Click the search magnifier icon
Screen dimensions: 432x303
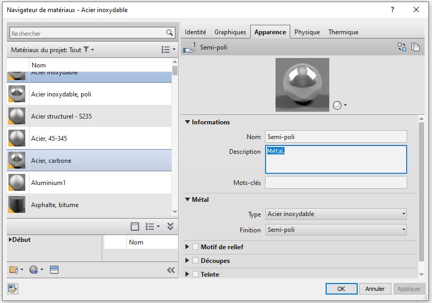(170, 33)
